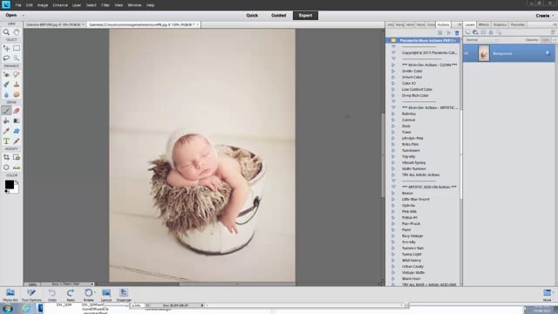558x314 pixels.
Task: Expand the Low Contrast Color action
Action: pyautogui.click(x=393, y=89)
